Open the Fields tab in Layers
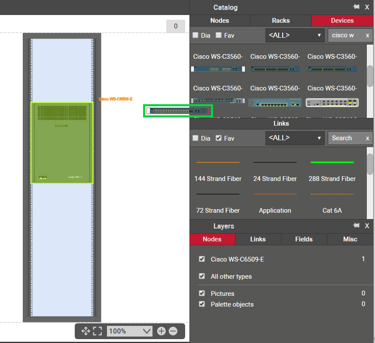The width and height of the screenshot is (375, 343). tap(304, 239)
